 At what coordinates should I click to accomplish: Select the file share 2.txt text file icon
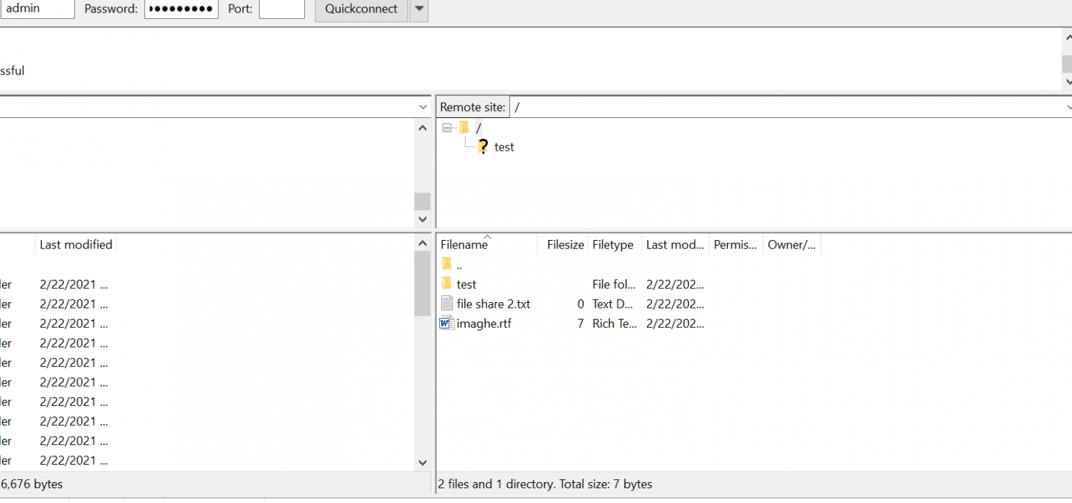tap(446, 303)
